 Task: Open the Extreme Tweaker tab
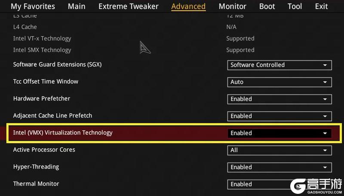tap(128, 6)
